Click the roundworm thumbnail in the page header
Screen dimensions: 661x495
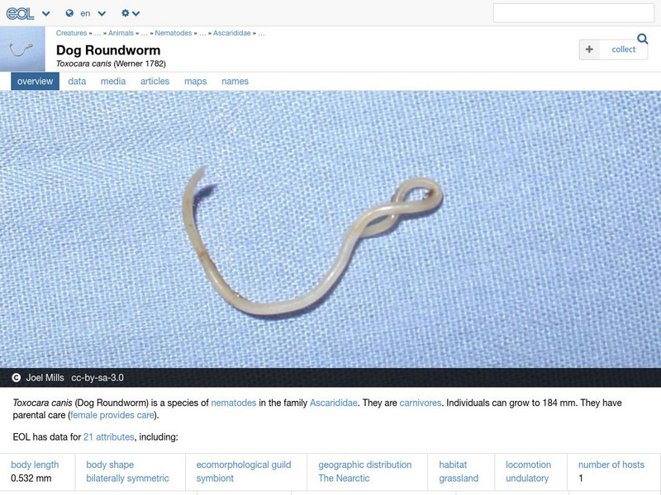[21, 49]
